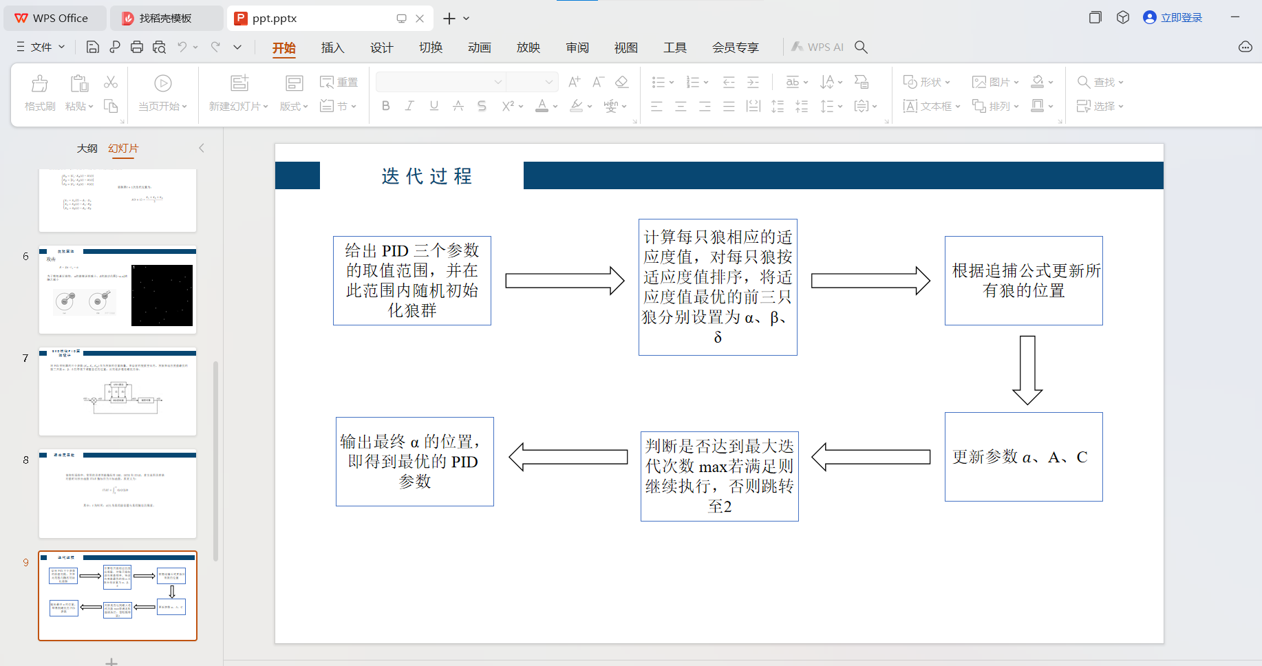Click the Cut scissors icon
The width and height of the screenshot is (1262, 666).
click(x=111, y=82)
